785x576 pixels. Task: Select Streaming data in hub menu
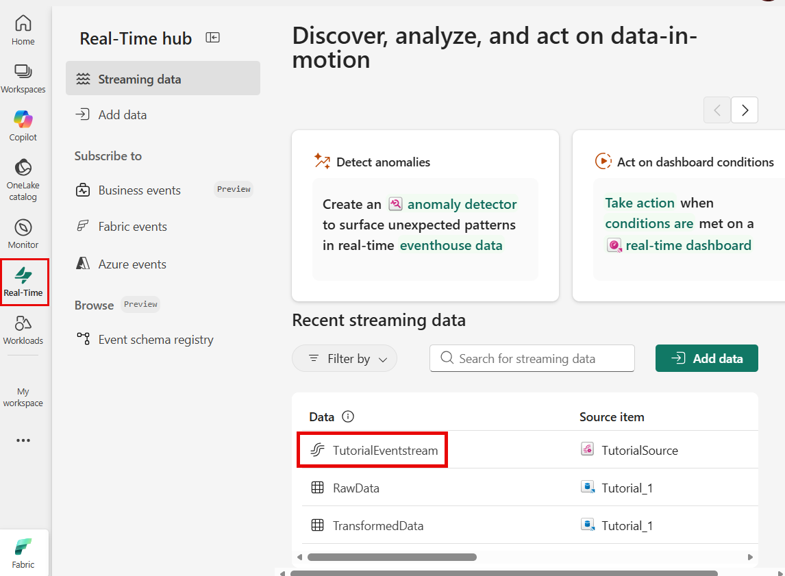pos(163,79)
